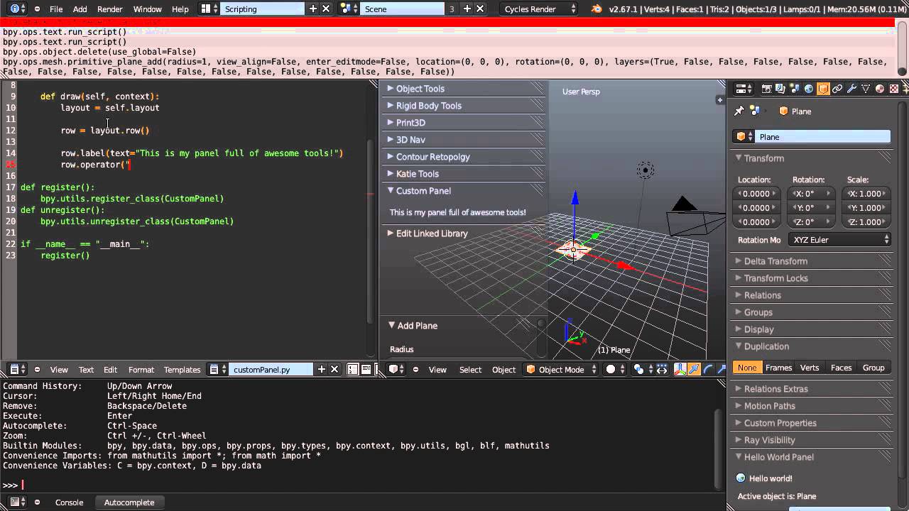This screenshot has width=909, height=511.
Task: Open the Select menu in 3D view
Action: click(470, 369)
